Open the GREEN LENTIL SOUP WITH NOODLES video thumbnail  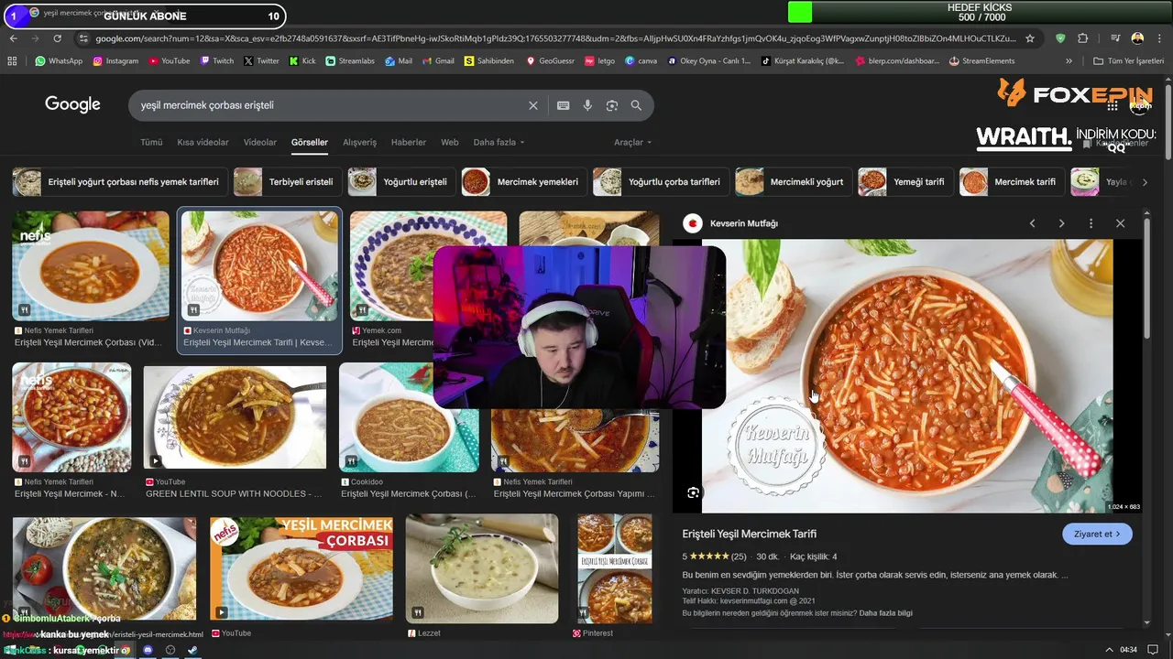pos(235,418)
